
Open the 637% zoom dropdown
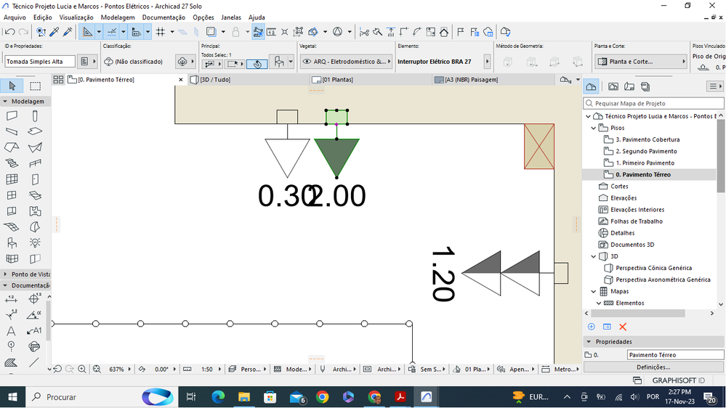(x=129, y=369)
